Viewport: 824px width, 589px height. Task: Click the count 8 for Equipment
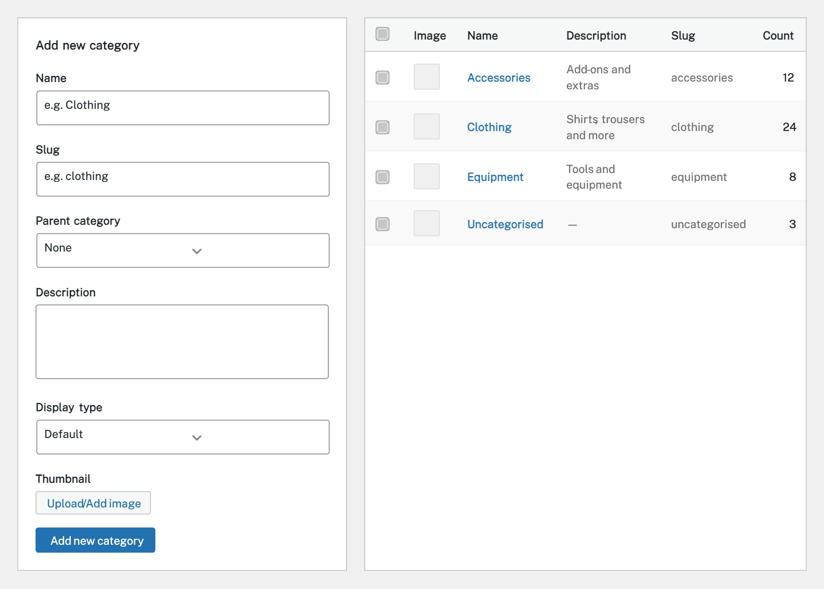pos(792,177)
